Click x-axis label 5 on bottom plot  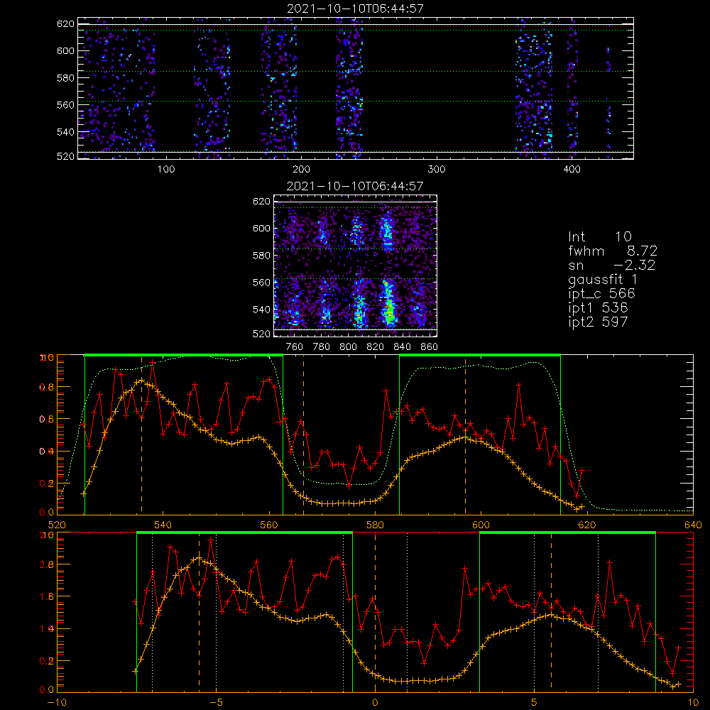[x=535, y=703]
